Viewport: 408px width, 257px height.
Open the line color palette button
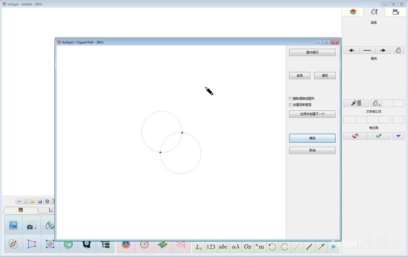[398, 51]
